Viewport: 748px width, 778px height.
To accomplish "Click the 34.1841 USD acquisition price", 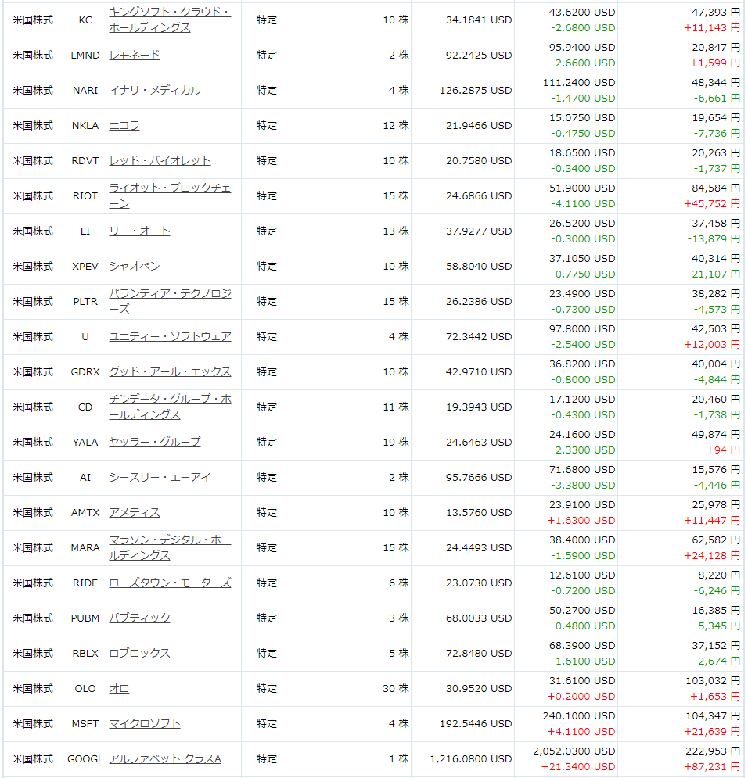I will (479, 20).
